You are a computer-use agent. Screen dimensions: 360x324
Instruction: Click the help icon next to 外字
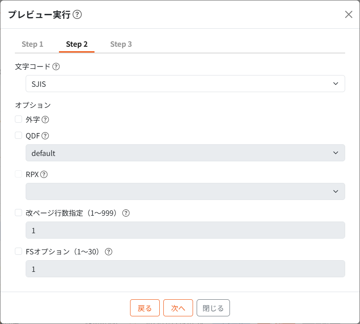click(x=45, y=119)
